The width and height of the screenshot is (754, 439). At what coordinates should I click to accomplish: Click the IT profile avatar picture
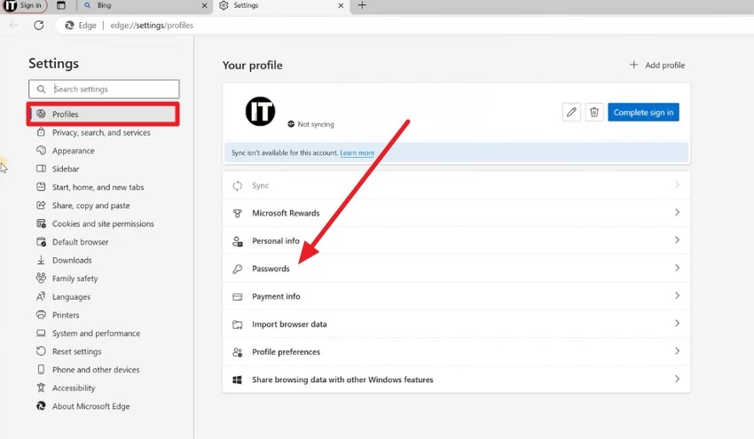260,111
